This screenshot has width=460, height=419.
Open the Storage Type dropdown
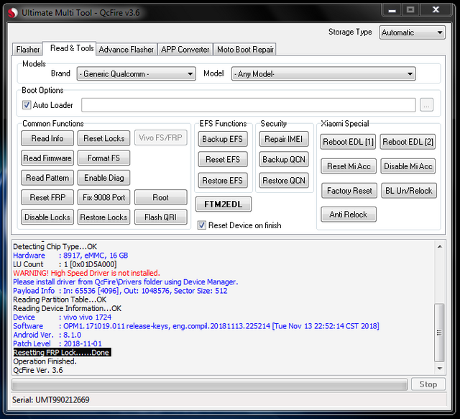tap(412, 32)
